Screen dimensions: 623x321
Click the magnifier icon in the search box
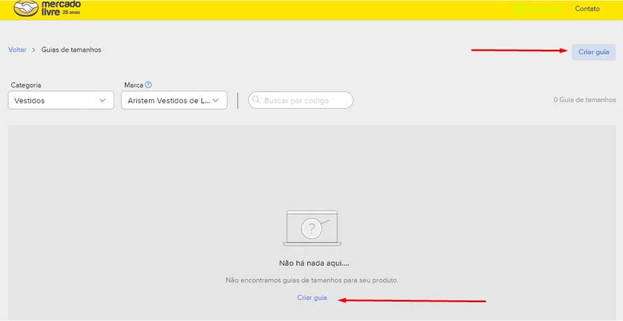[x=256, y=99]
